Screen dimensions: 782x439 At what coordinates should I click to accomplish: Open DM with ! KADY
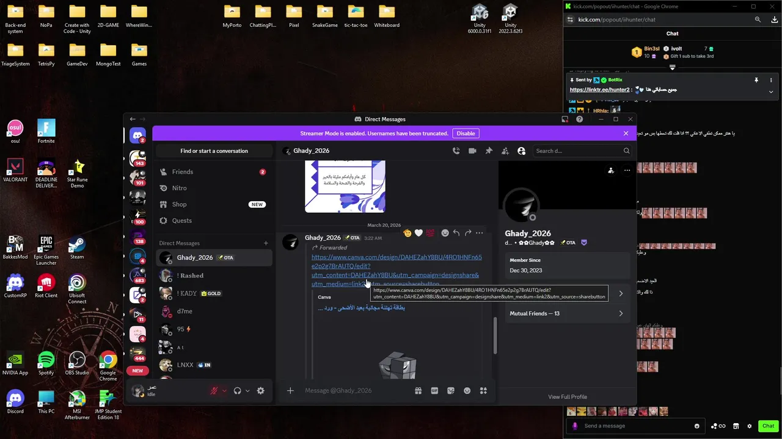(214, 293)
